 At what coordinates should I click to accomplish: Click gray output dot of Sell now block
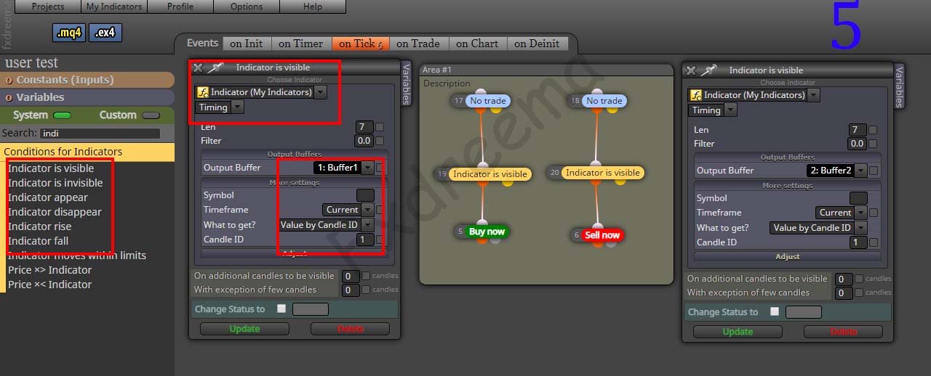coord(611,243)
